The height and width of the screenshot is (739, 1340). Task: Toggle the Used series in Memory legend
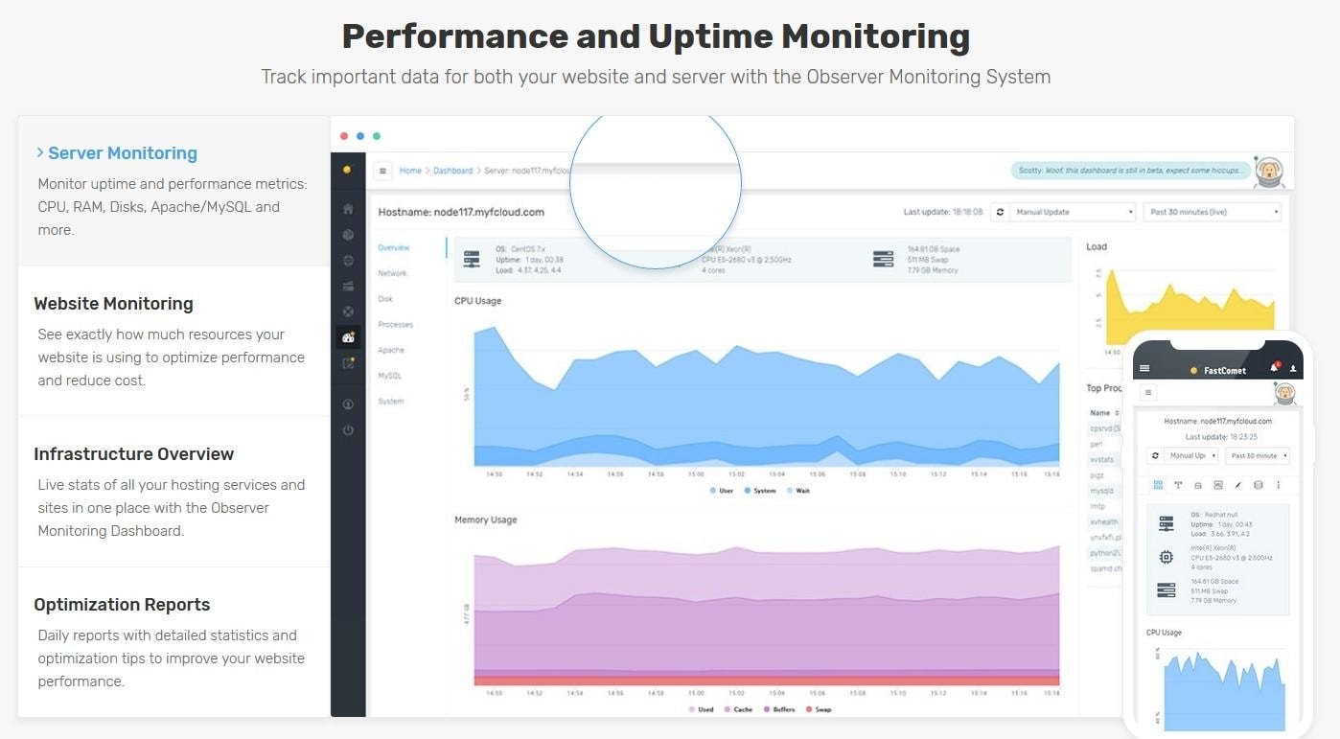pos(701,710)
